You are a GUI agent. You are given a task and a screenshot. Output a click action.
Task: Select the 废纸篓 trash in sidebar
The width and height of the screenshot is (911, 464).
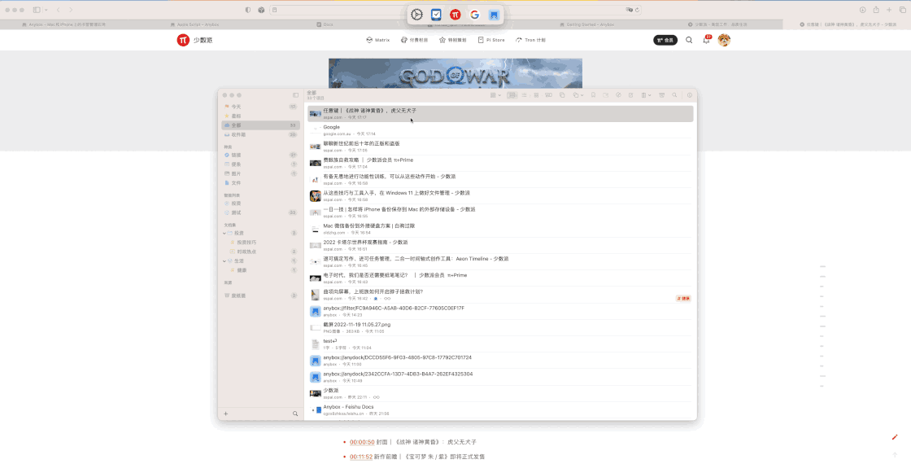coord(260,296)
